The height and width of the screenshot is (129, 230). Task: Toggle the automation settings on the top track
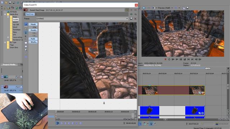coord(21,77)
